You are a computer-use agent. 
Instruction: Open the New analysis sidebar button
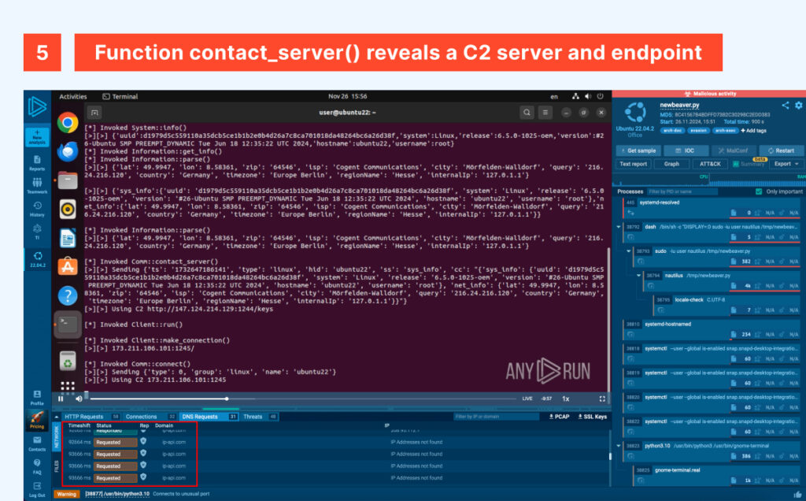(x=36, y=138)
